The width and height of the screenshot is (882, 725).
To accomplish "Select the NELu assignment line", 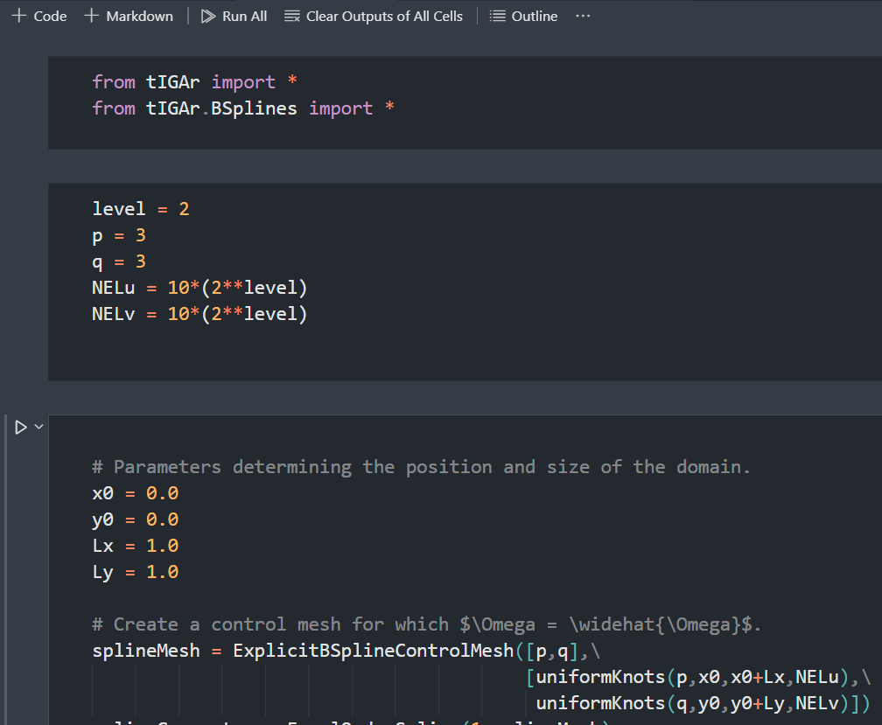I will pyautogui.click(x=199, y=288).
